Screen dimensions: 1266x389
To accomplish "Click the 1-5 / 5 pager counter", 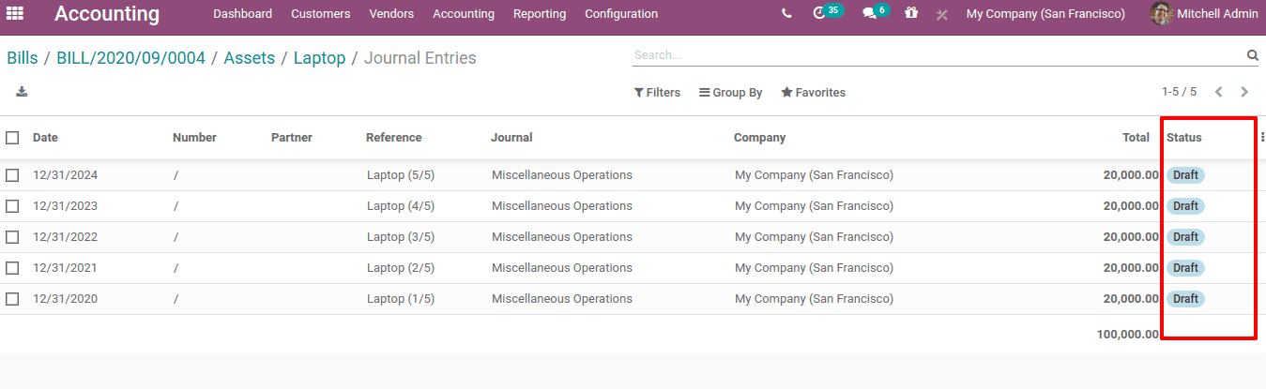I will [x=1179, y=92].
